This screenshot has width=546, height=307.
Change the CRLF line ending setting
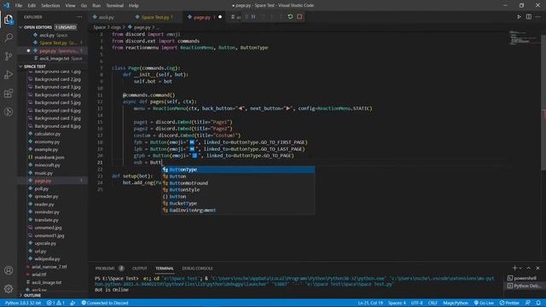coord(433,303)
